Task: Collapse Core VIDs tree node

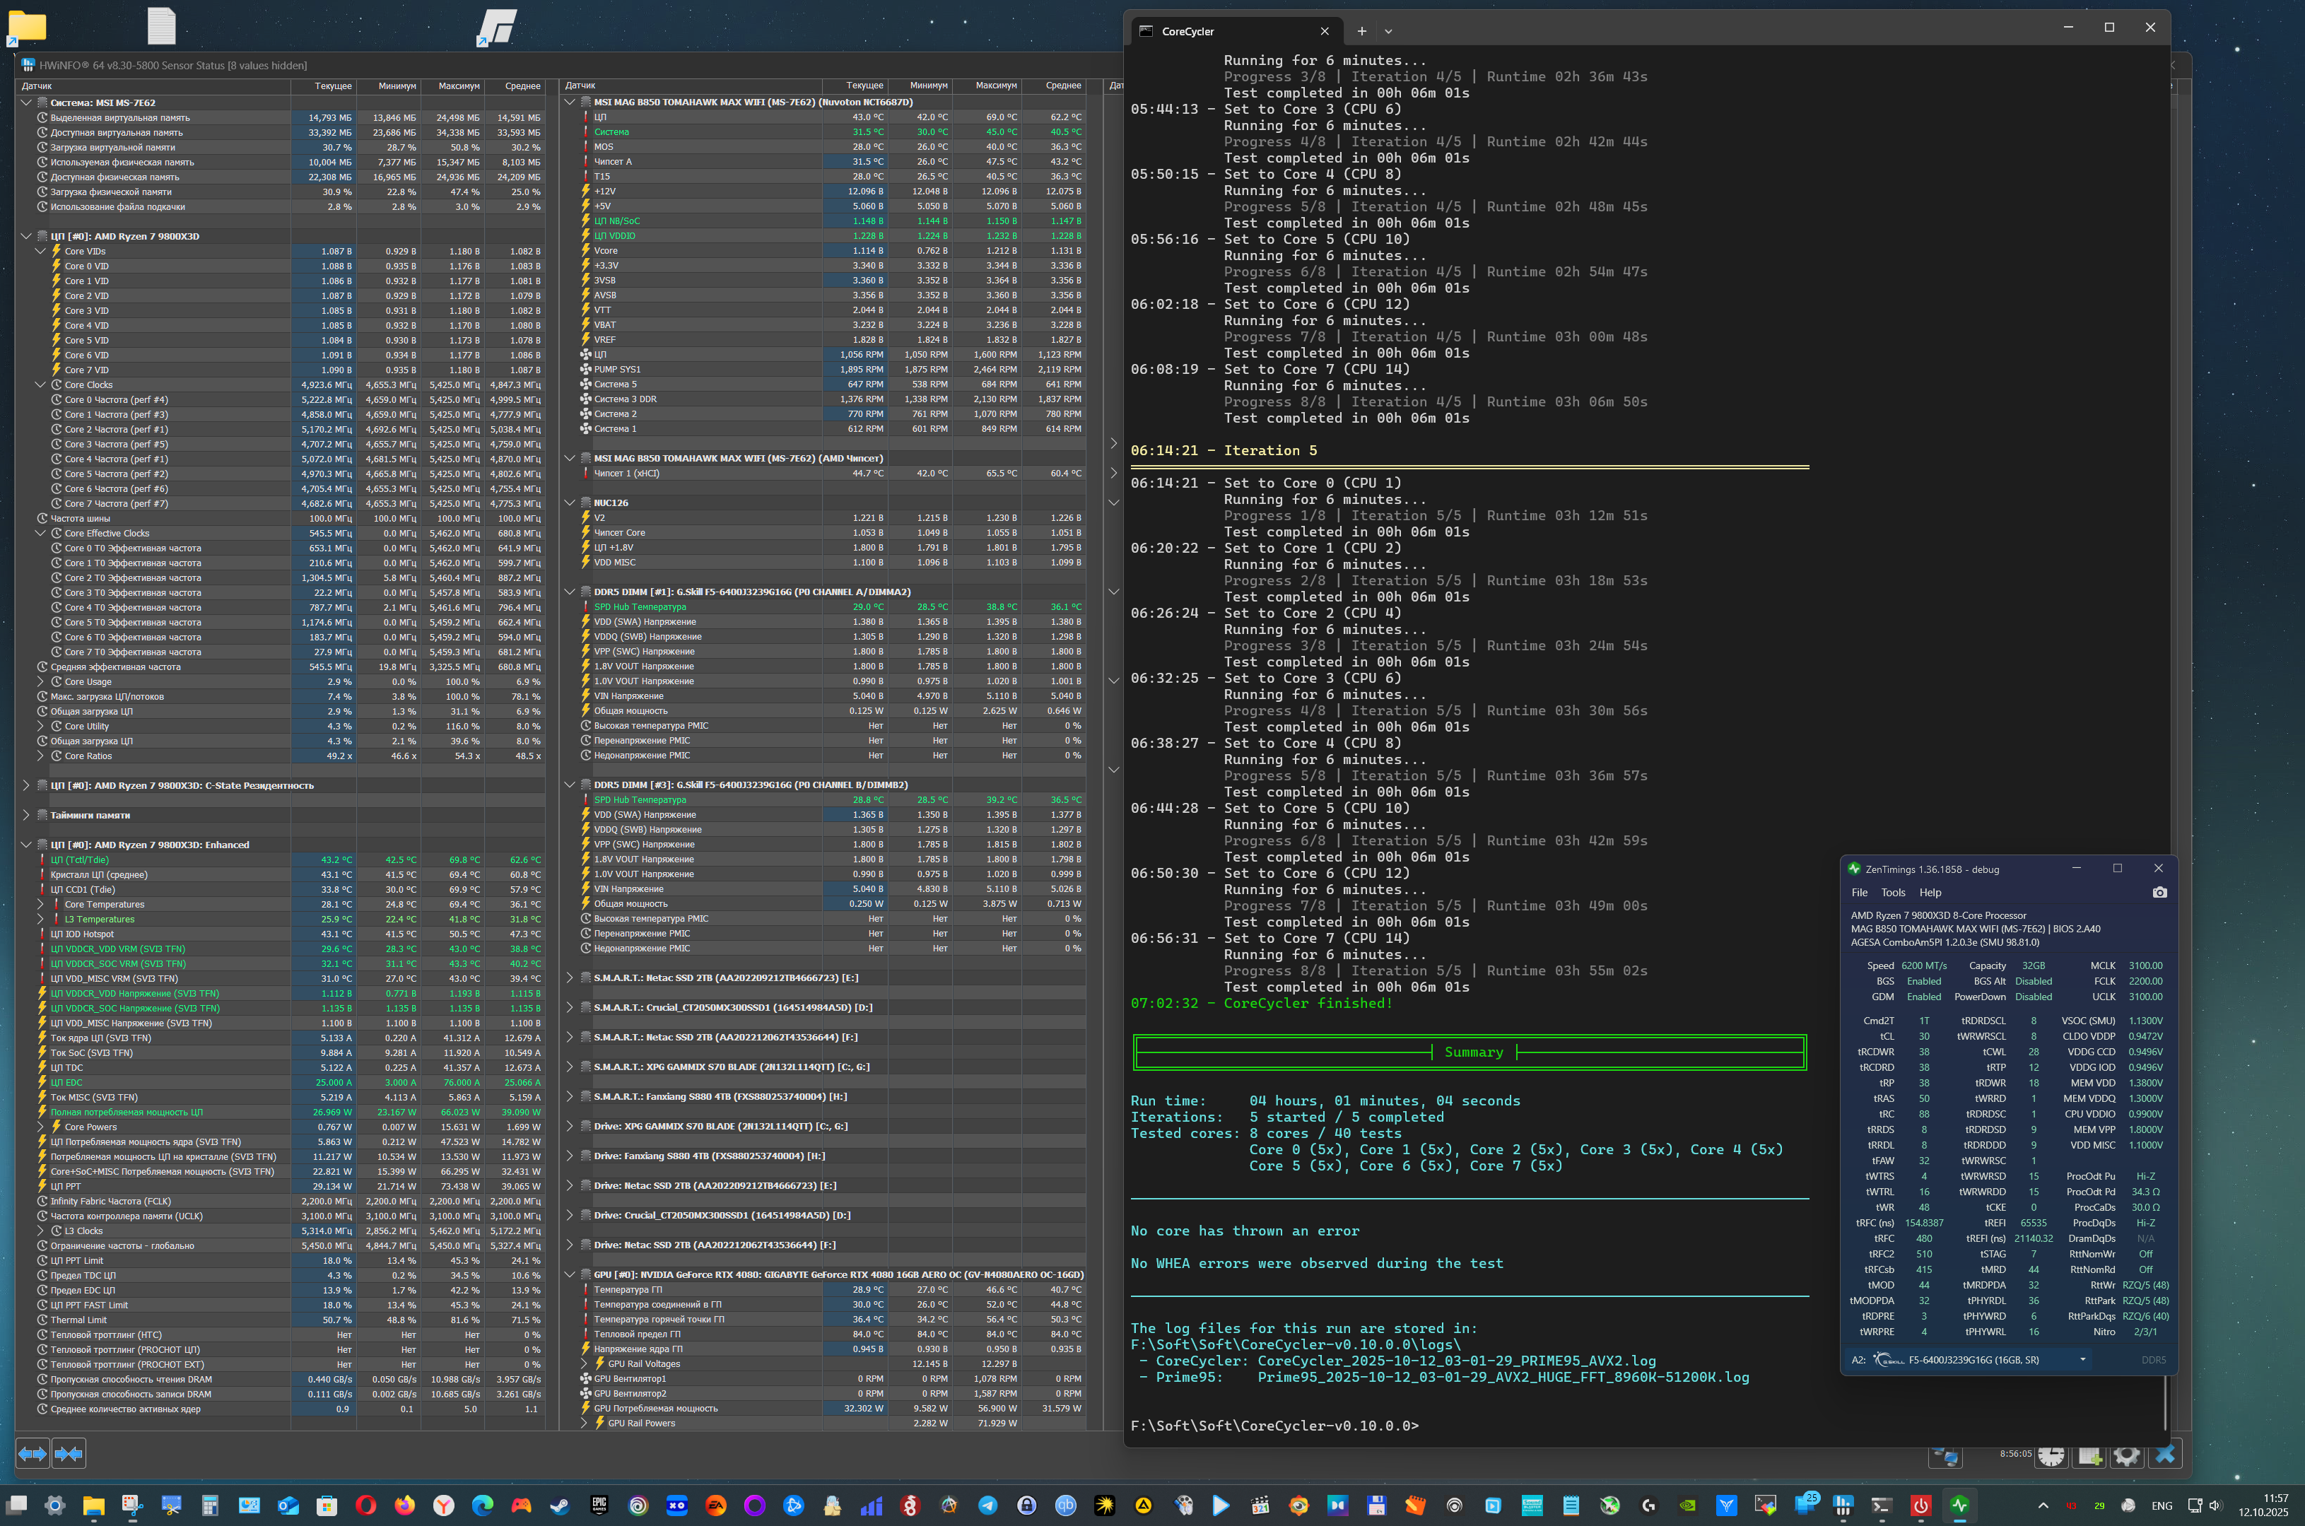Action: point(41,251)
